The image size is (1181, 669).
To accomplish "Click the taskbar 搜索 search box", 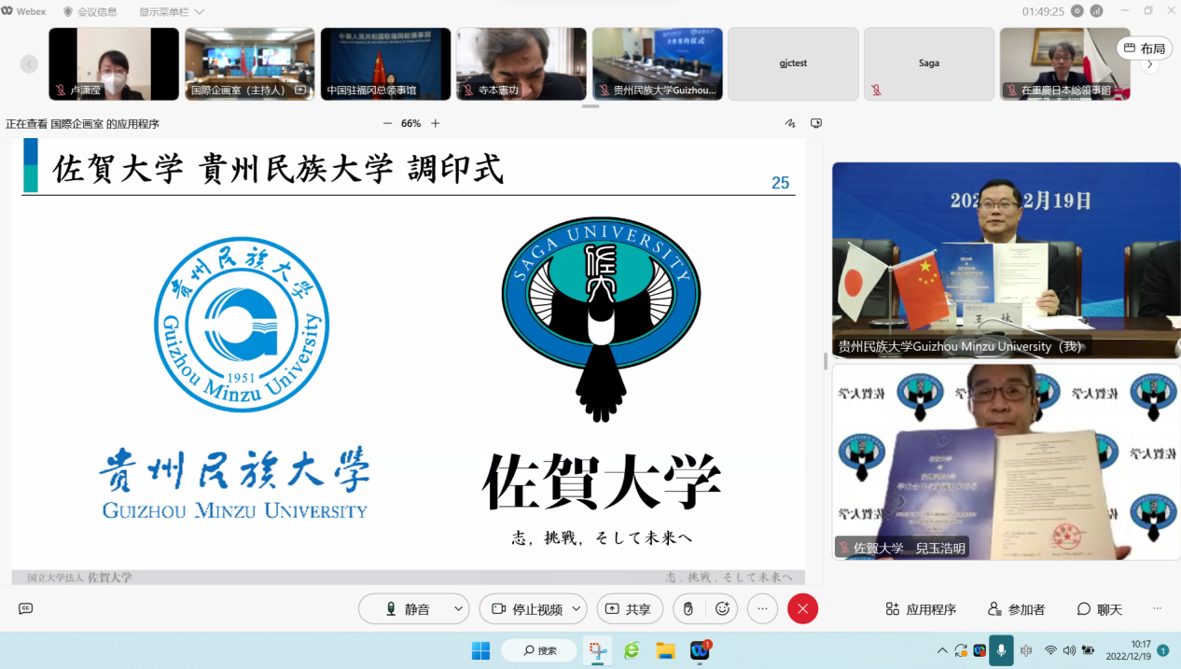I will [x=539, y=650].
